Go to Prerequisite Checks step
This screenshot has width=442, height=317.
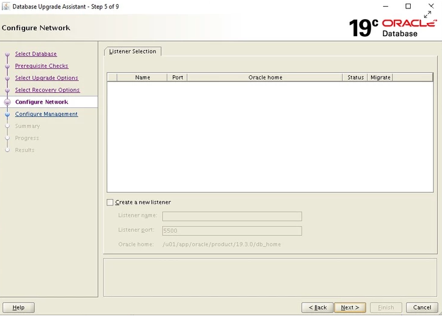[x=42, y=66]
